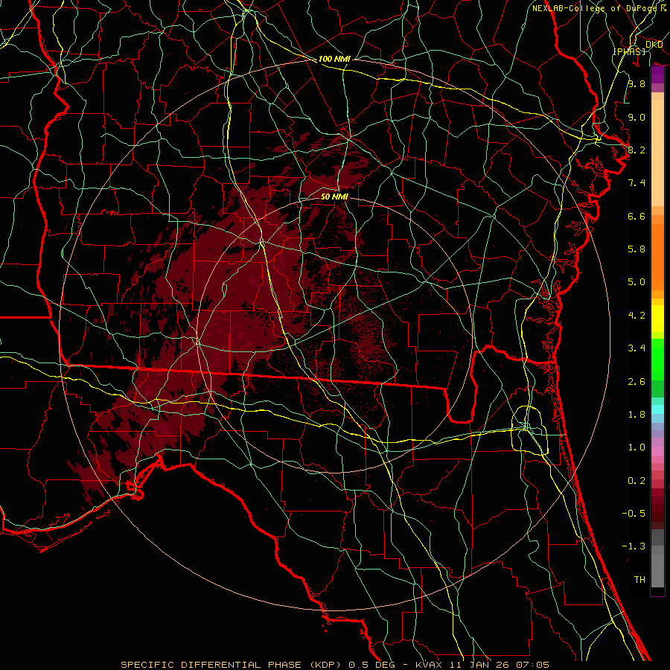The width and height of the screenshot is (670, 670).
Task: Click the 3.4 value on the scale
Action: pos(636,348)
